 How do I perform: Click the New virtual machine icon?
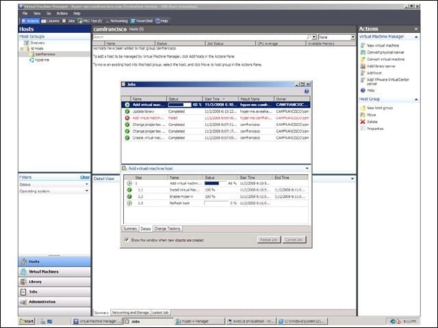(363, 45)
